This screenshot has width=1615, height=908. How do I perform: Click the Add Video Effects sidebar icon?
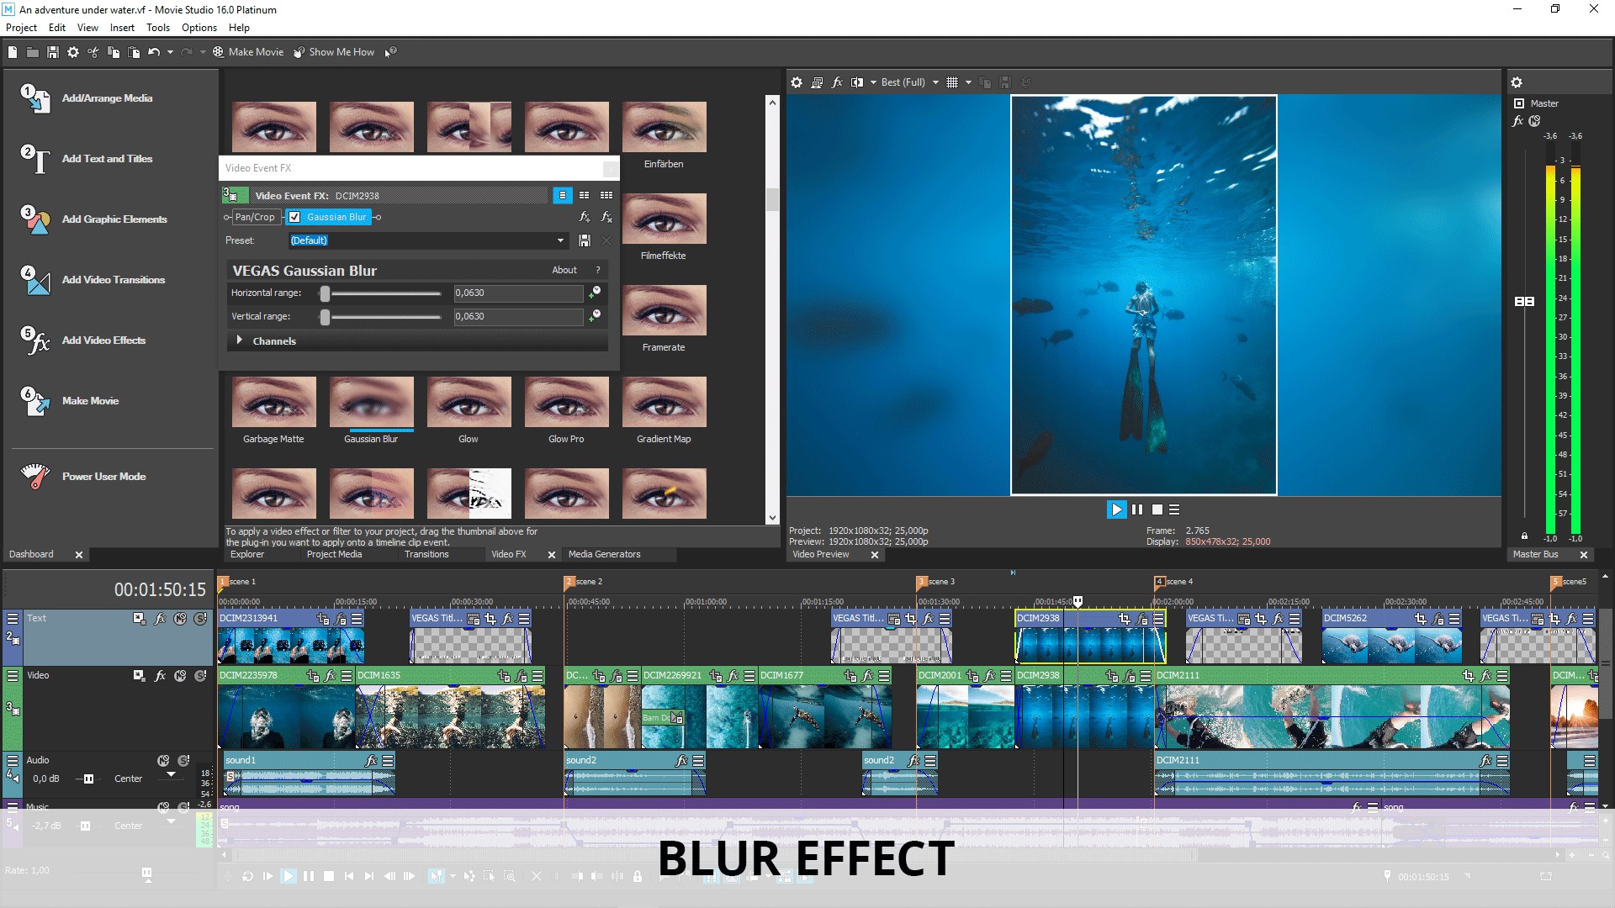[x=35, y=340]
